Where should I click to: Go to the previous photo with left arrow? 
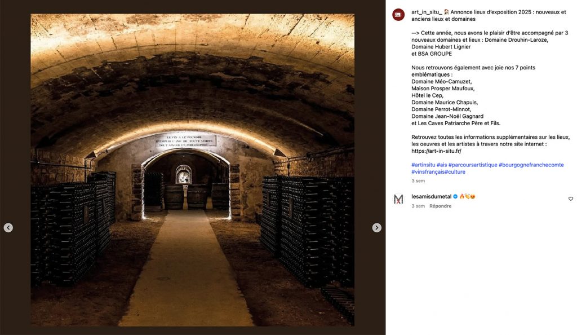(8, 228)
